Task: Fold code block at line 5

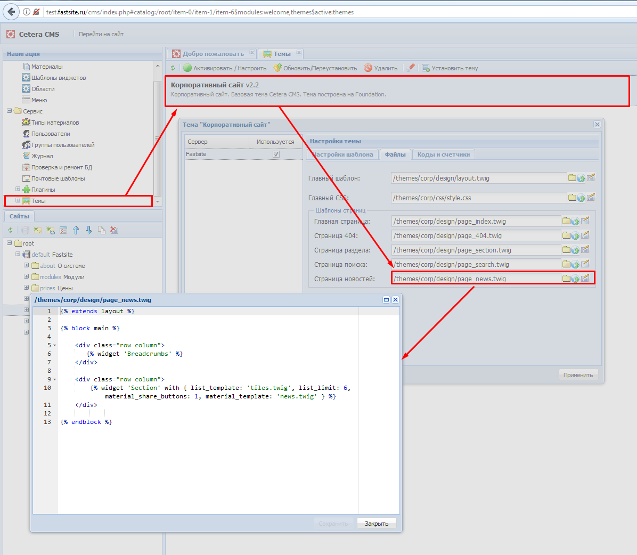Action: coord(54,345)
